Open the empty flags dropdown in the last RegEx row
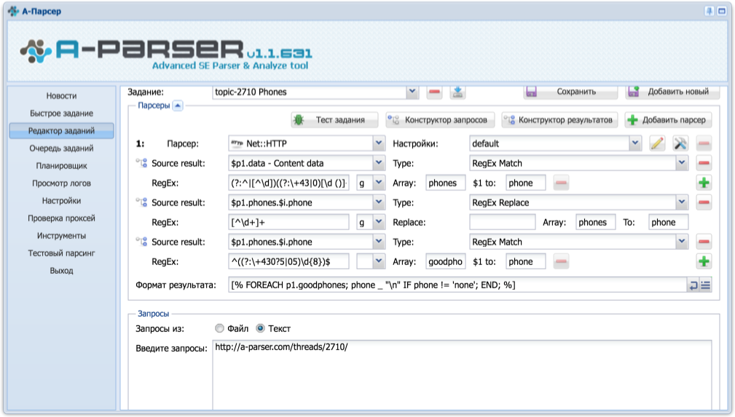This screenshot has width=735, height=417. tap(379, 261)
